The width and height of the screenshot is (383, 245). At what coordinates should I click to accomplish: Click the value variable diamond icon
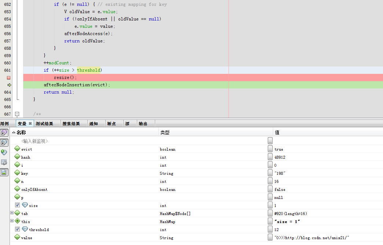(17, 237)
